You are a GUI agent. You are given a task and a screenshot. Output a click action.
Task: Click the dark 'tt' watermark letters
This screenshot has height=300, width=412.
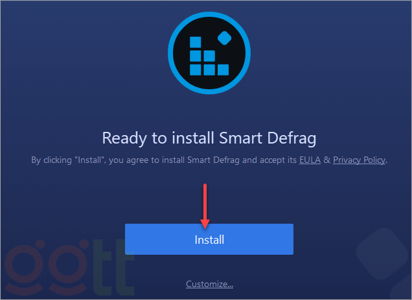click(x=114, y=267)
